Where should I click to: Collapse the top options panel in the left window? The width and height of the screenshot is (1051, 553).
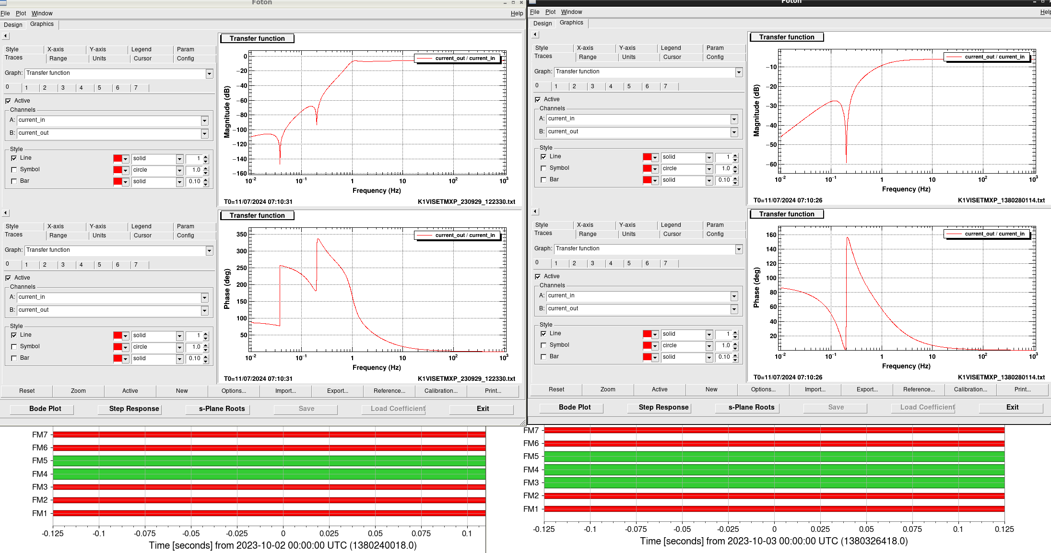click(5, 36)
